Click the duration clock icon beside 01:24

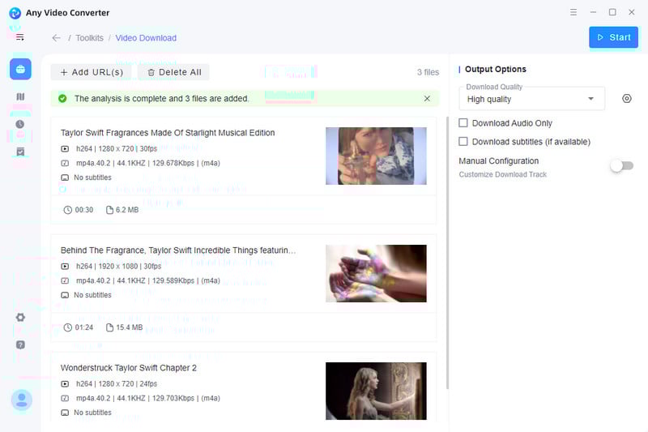tap(68, 327)
